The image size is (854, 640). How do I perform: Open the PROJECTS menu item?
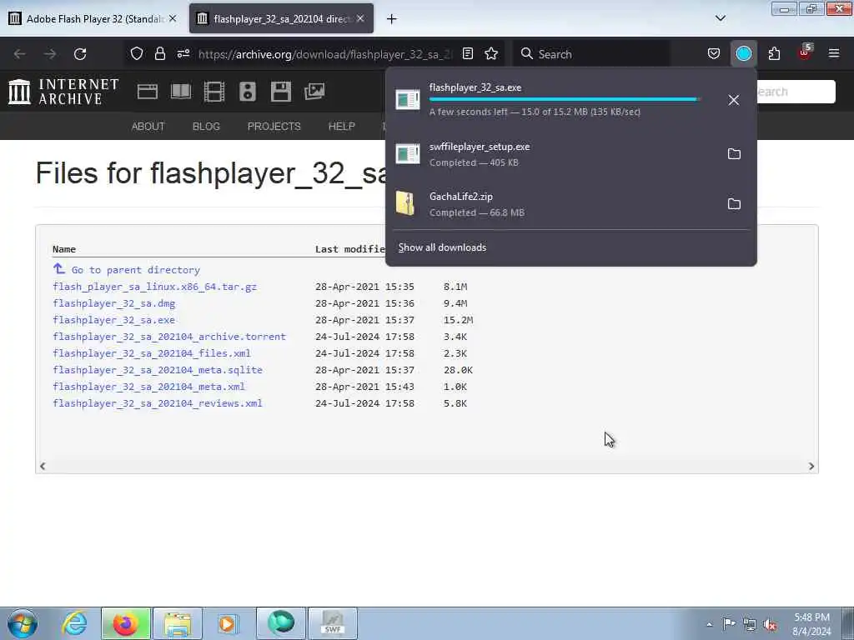coord(274,127)
